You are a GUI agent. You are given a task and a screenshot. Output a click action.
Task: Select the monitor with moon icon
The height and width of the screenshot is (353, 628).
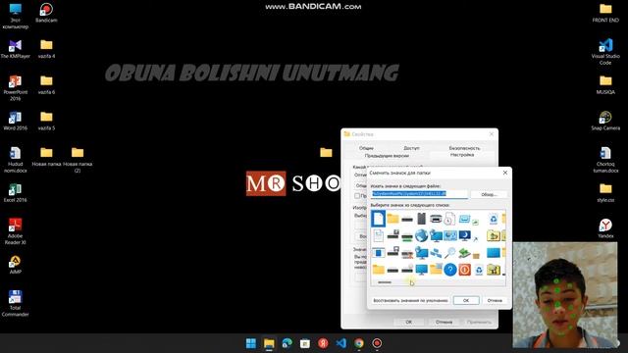click(x=464, y=235)
